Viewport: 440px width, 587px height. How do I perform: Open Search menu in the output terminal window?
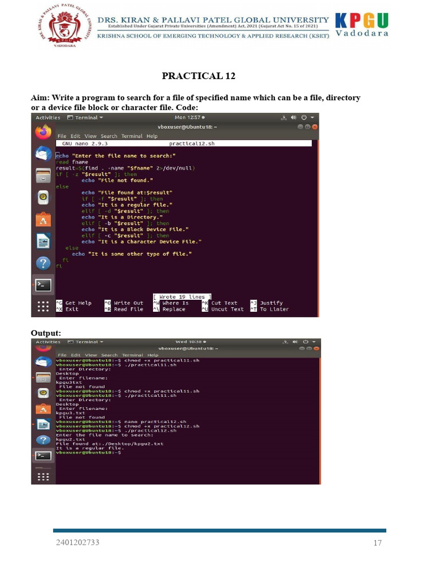click(x=109, y=355)
